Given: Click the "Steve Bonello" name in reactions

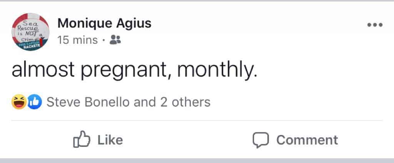Looking at the screenshot, I should click(88, 102).
